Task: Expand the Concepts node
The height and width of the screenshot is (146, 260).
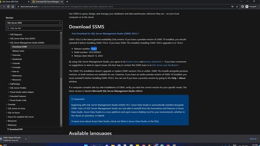Action: (11, 67)
